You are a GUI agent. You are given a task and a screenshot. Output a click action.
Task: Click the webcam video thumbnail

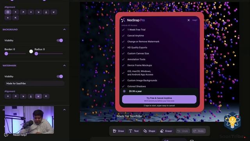click(29, 120)
